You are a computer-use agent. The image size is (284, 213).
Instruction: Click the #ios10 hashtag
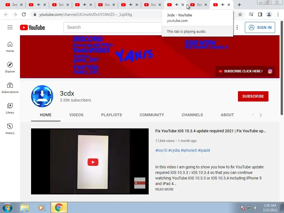[x=161, y=150]
